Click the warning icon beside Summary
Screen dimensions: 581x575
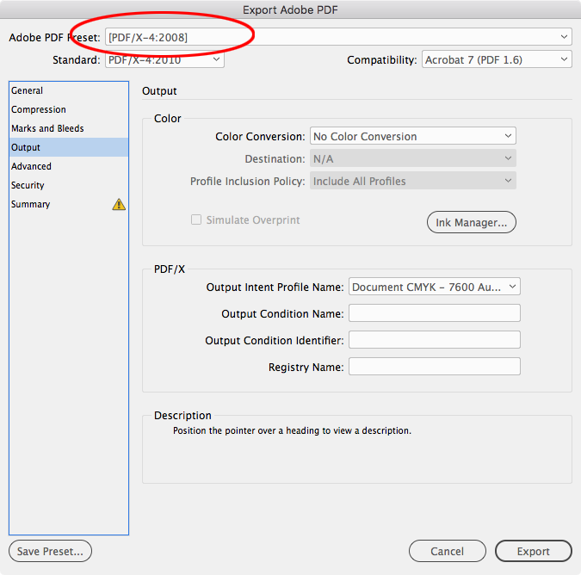[x=119, y=204]
